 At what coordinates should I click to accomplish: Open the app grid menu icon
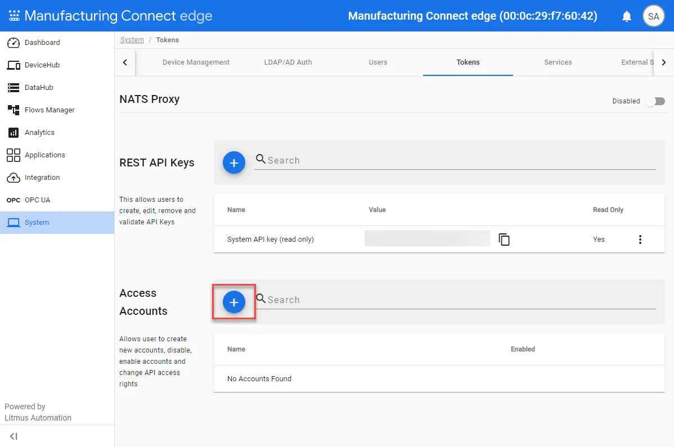14,15
